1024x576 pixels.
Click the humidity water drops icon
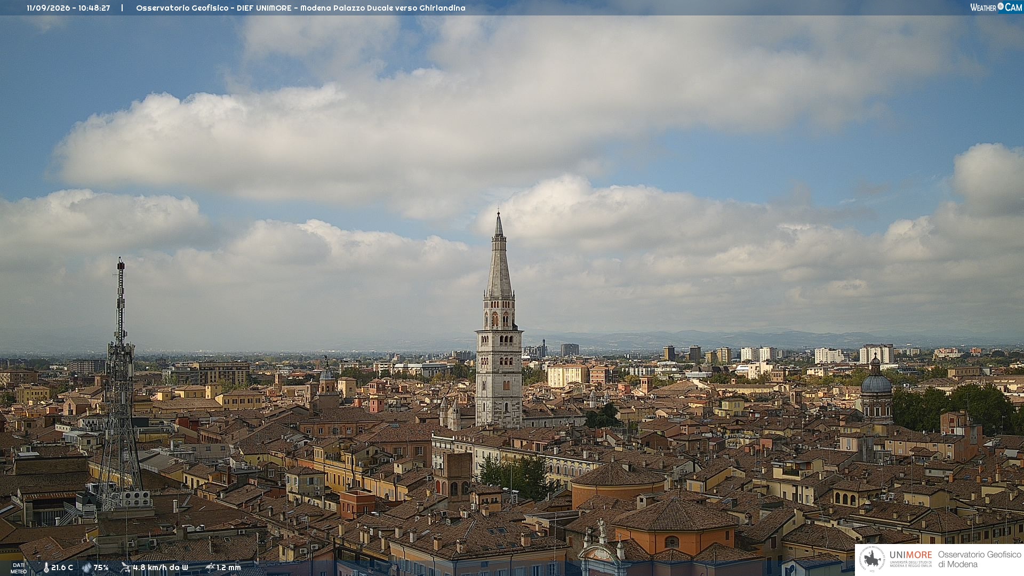pyautogui.click(x=86, y=568)
